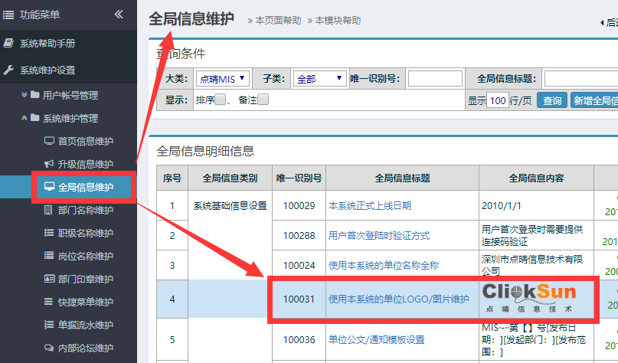
Task: Enable the 排序 display checkbox
Action: [221, 100]
